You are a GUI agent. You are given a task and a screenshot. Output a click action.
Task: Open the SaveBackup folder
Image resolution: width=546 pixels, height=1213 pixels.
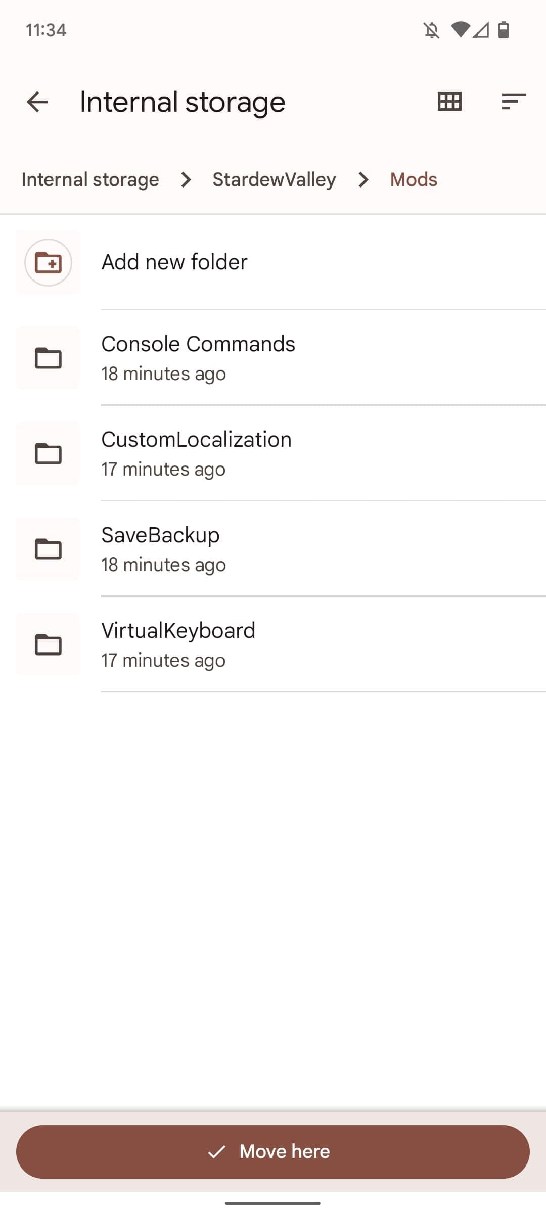pos(160,536)
